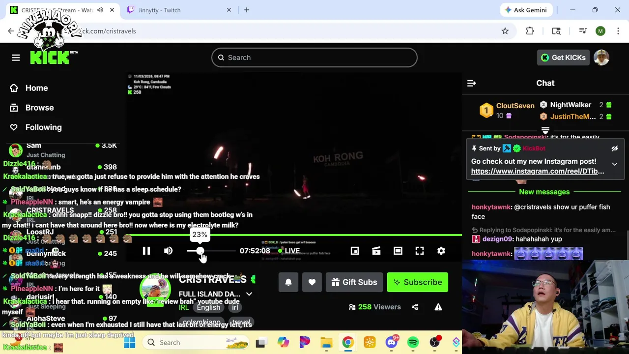Pause the live stream video
This screenshot has height=354, width=629.
pyautogui.click(x=146, y=251)
